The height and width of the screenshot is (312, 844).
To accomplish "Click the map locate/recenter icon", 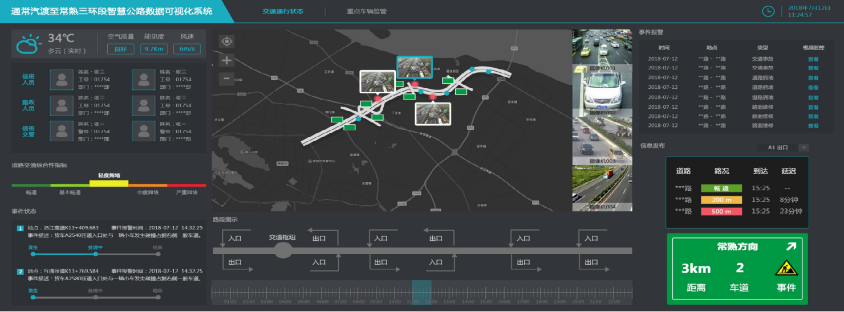I will tap(227, 41).
